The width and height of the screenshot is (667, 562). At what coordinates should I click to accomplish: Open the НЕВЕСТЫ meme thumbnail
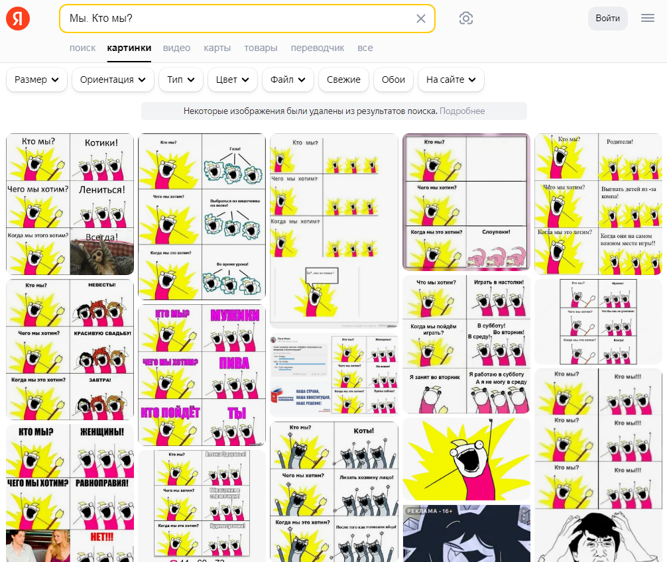[x=70, y=350]
